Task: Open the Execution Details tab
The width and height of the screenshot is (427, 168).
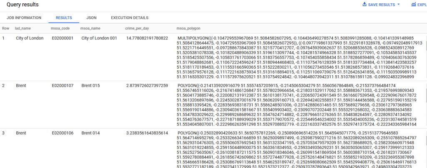Action: pos(130,17)
